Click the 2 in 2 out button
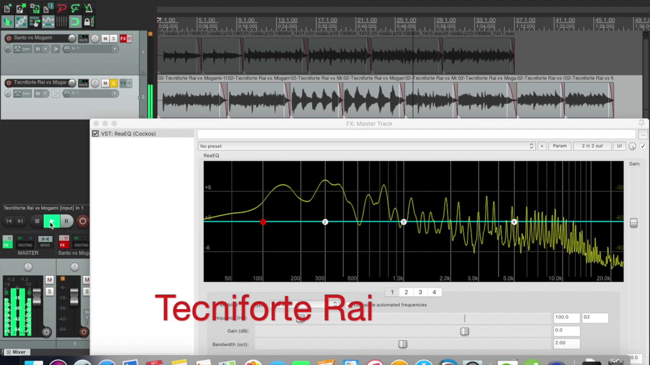This screenshot has height=365, width=650. [592, 146]
